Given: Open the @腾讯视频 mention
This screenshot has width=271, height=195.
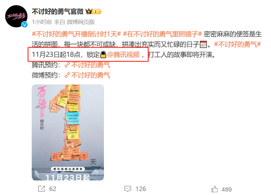Looking at the screenshot, I should point(123,55).
